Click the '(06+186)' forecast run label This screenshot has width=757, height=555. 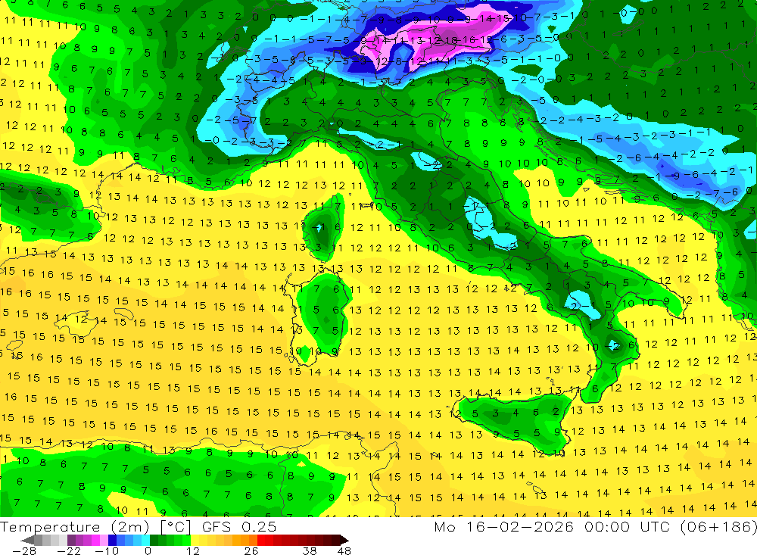click(x=718, y=526)
